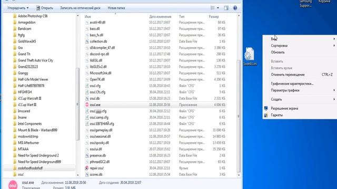Open the view options dropdown arrow
This screenshot has width=337, height=189.
pyautogui.click(x=218, y=8)
